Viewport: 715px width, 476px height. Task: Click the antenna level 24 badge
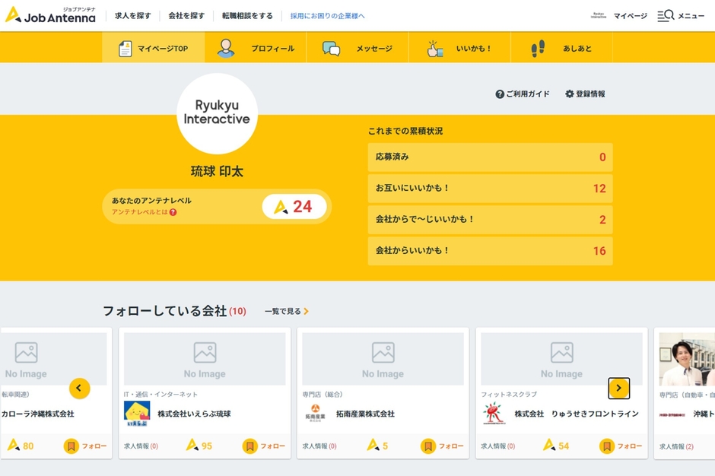pyautogui.click(x=294, y=206)
